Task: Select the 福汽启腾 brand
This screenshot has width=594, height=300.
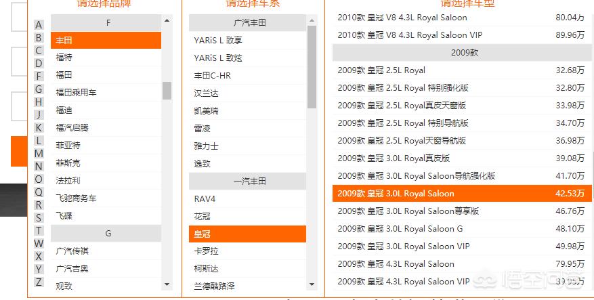Action: tap(106, 128)
